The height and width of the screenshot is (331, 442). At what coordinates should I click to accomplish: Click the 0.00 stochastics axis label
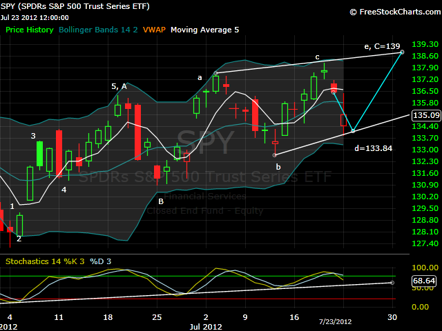(x=421, y=307)
